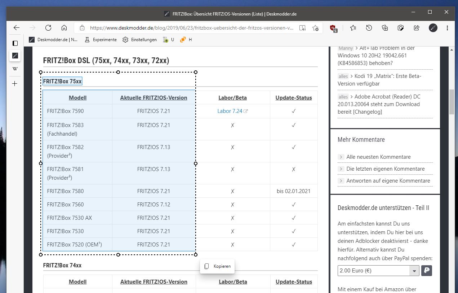Click the page vertical scrollbar thumb
The width and height of the screenshot is (458, 293).
click(x=452, y=102)
